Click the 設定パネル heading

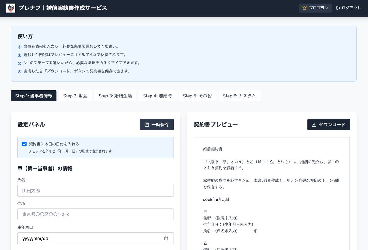point(31,124)
